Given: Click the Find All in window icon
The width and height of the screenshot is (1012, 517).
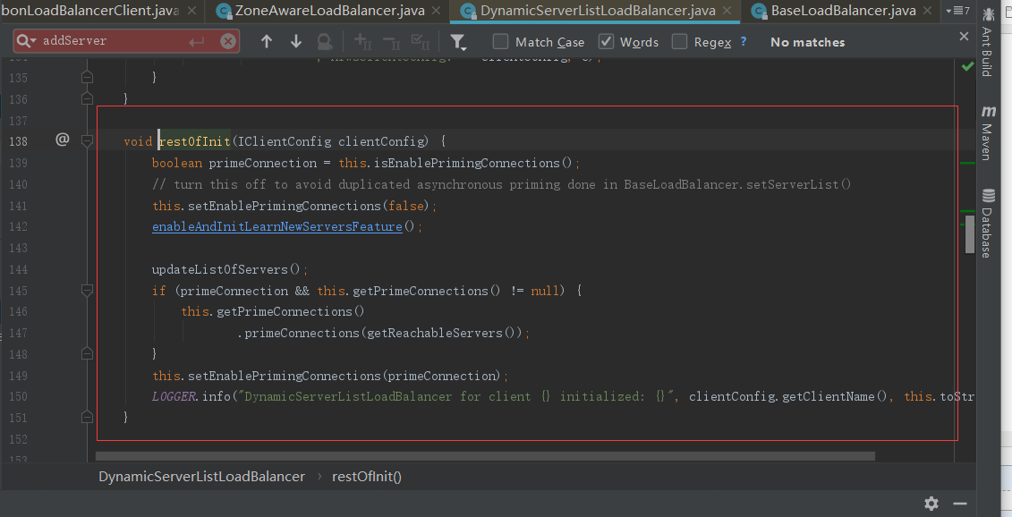Looking at the screenshot, I should click(325, 41).
